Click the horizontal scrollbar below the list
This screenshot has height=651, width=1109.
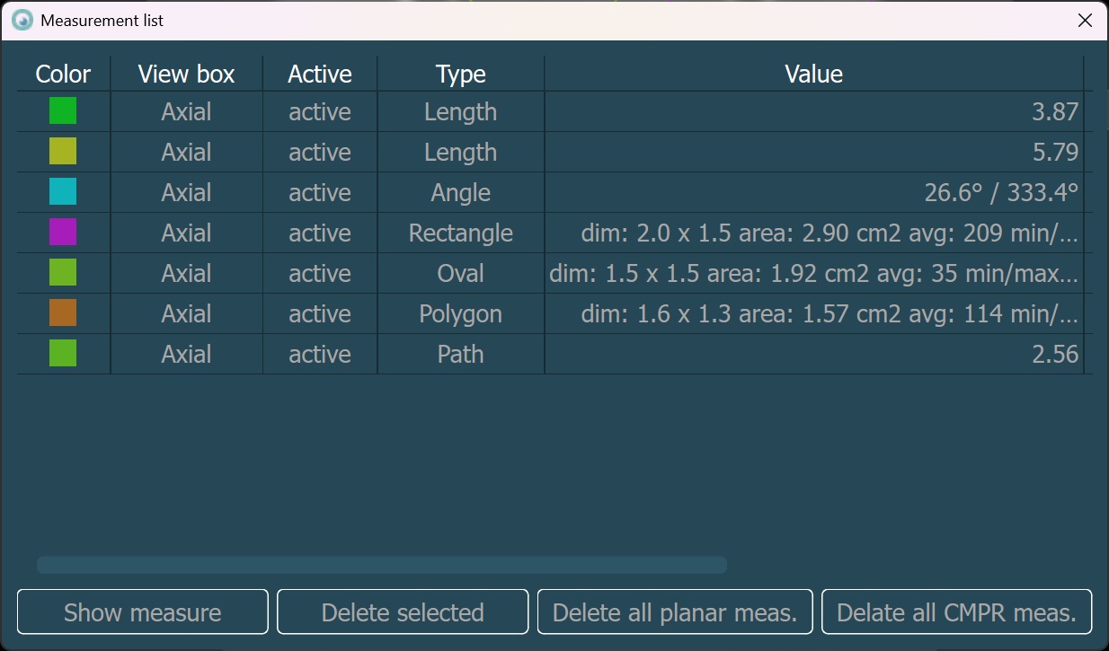click(x=381, y=565)
